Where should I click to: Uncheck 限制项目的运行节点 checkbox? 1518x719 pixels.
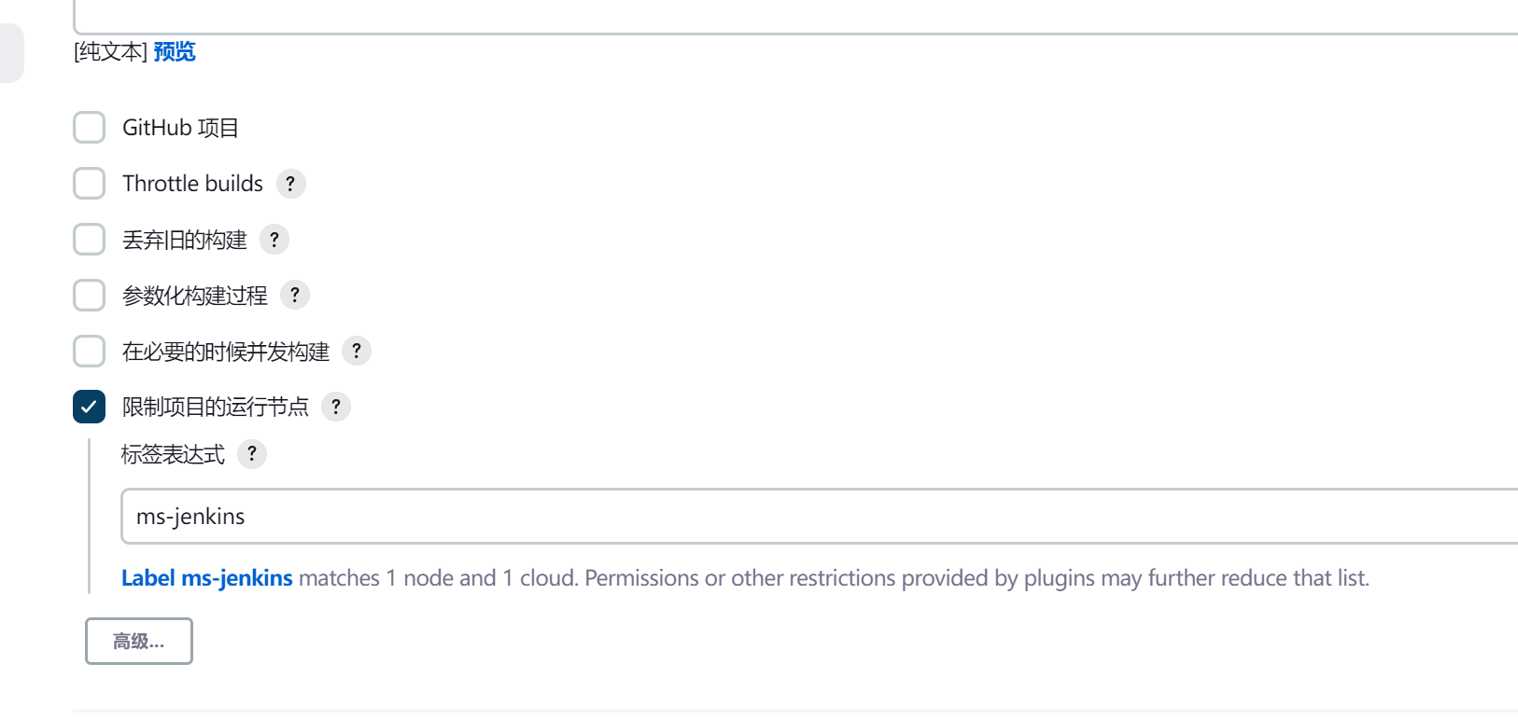click(90, 407)
